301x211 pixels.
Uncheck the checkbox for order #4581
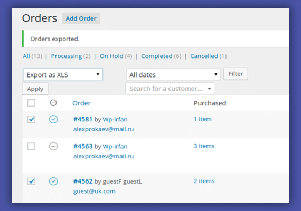point(31,119)
